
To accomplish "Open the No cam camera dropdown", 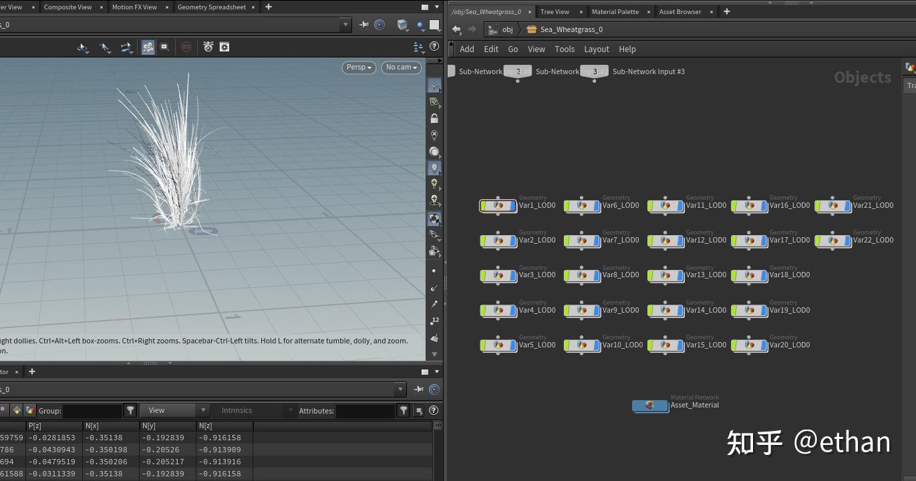I will tap(401, 67).
